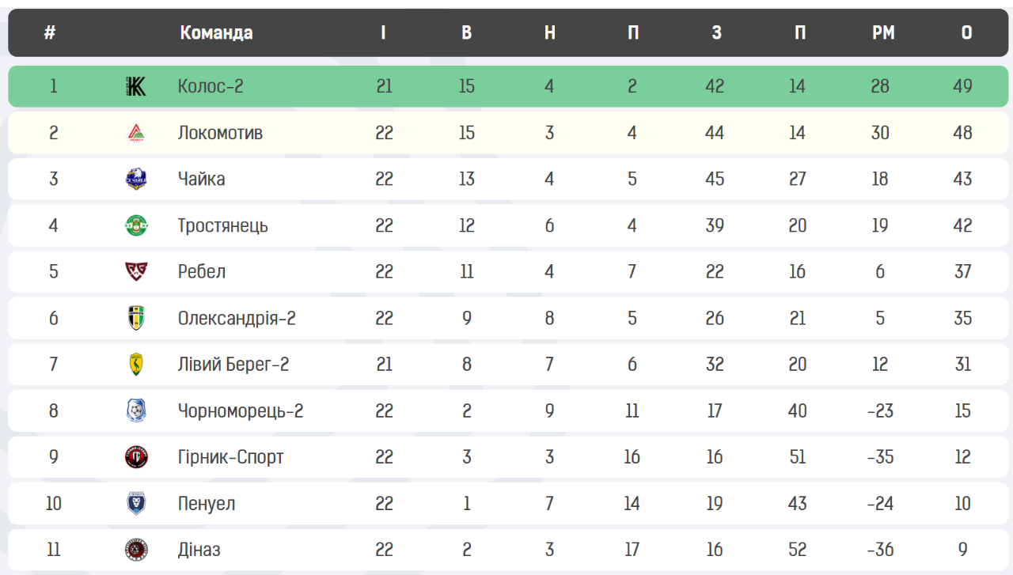Click the О points column header
Viewport: 1013px width, 575px height.
pos(966,32)
